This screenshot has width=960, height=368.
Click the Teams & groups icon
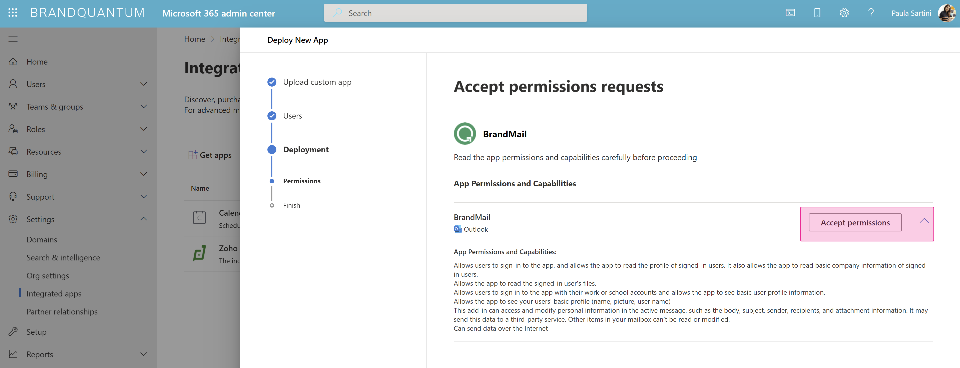tap(13, 107)
